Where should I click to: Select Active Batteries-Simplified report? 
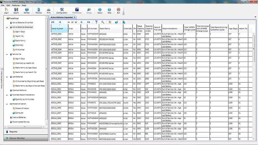[x=23, y=23]
